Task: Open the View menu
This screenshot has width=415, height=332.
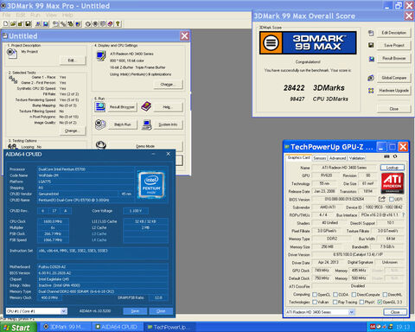Action: click(x=51, y=15)
